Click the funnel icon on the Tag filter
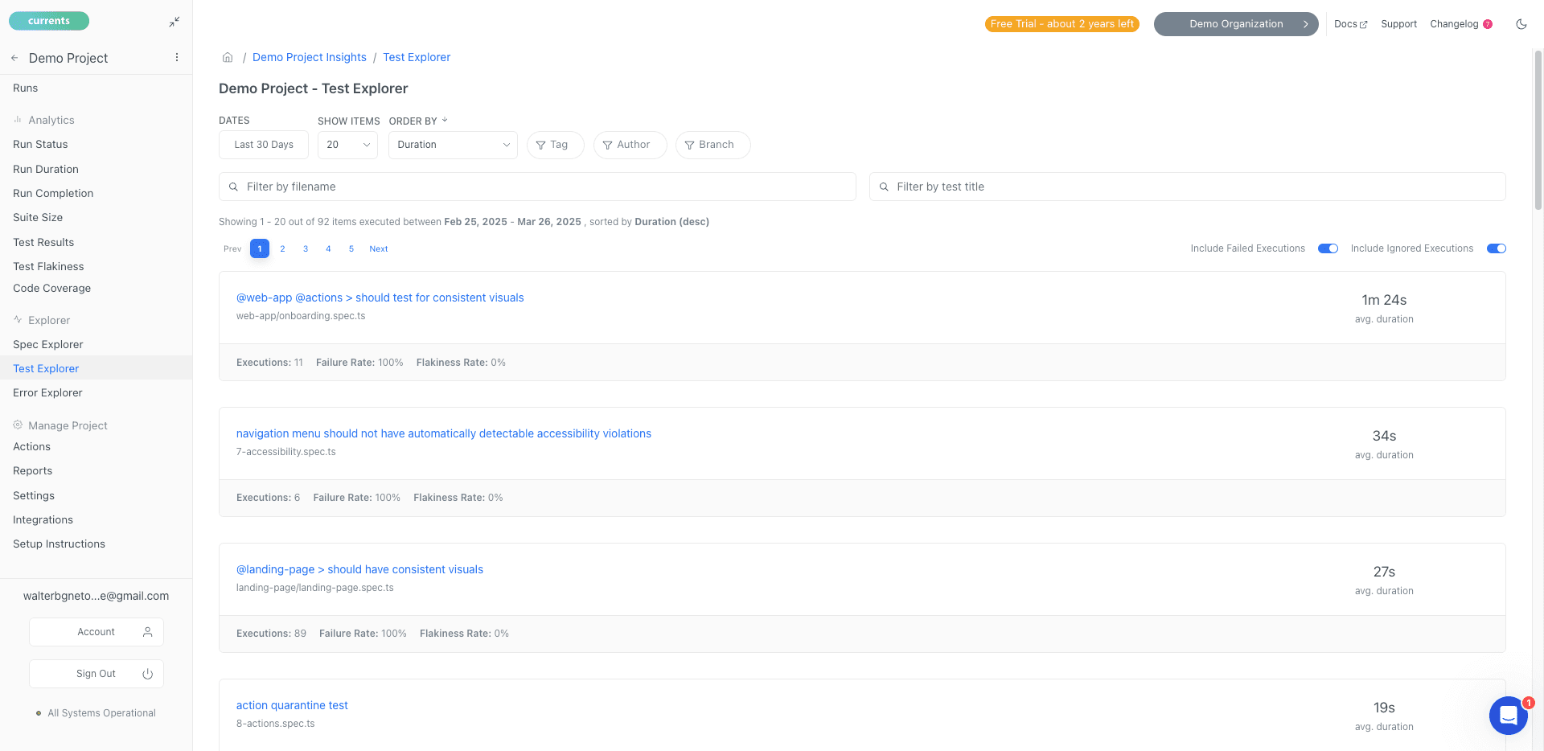Screen dimensions: 1544x751 pyautogui.click(x=541, y=146)
